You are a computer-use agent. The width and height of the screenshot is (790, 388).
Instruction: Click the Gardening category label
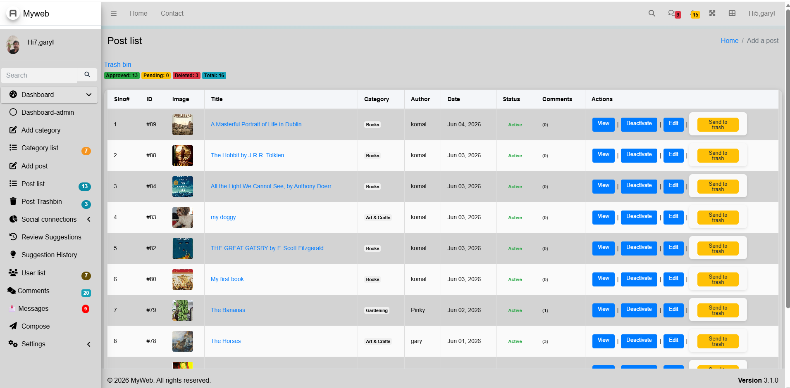pos(377,310)
